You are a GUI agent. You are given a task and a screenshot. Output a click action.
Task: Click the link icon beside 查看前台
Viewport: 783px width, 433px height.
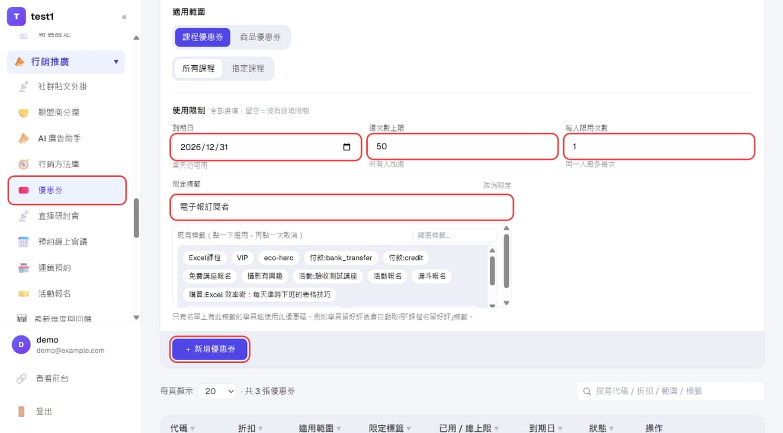(x=21, y=379)
